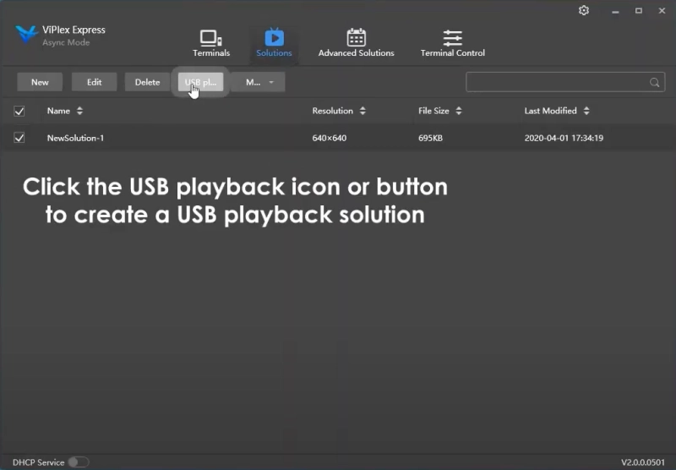Open the Terminals section

click(x=210, y=43)
